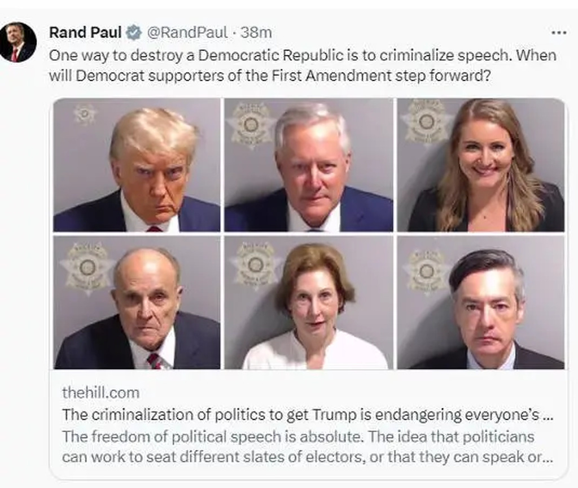The height and width of the screenshot is (488, 578).
Task: Click sheriff star badge beside the smiling woman
Action: click(426, 122)
